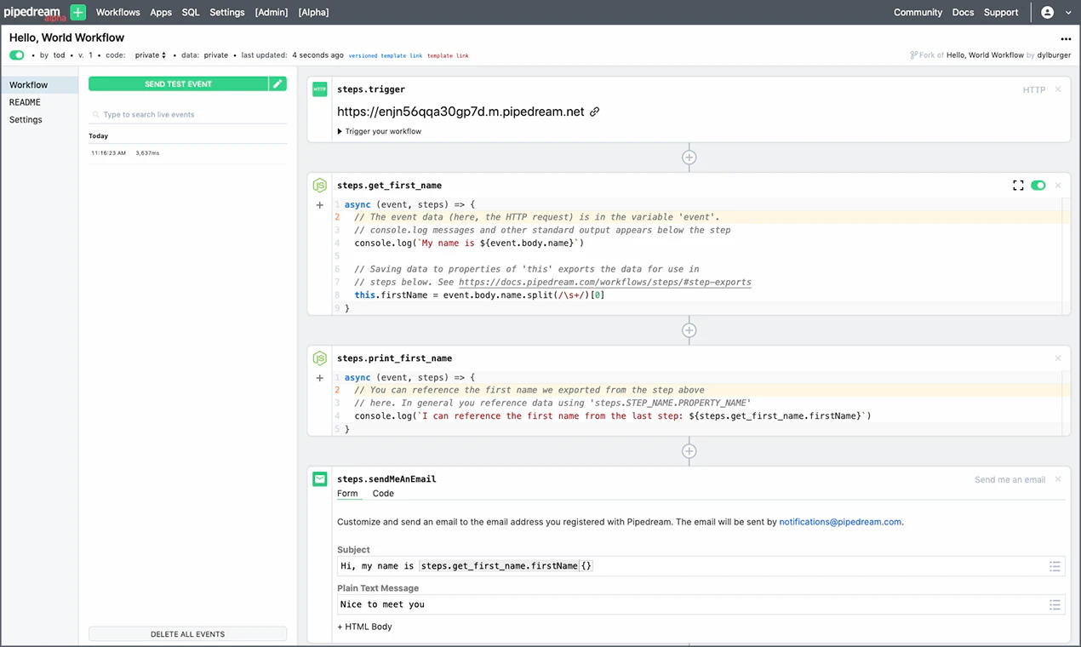Click the HTTP trigger step icon
Image resolution: width=1081 pixels, height=647 pixels.
320,89
